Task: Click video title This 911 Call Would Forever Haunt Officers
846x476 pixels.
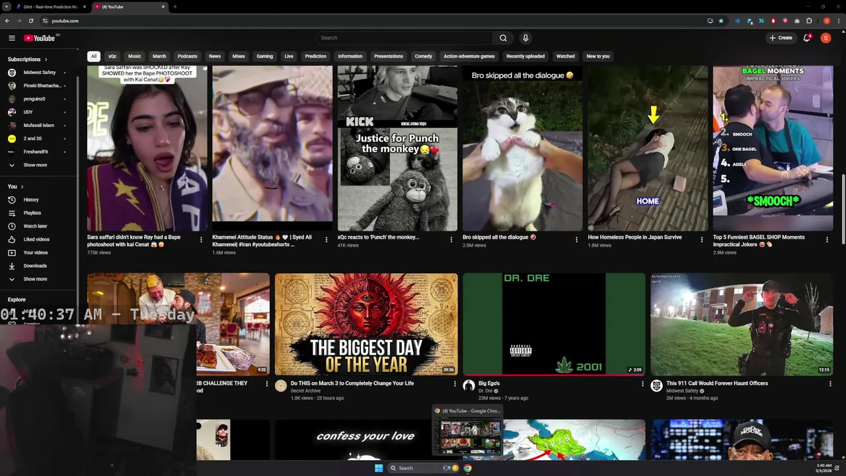Action: click(x=717, y=383)
